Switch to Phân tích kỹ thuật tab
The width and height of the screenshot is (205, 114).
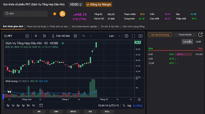pos(37,26)
